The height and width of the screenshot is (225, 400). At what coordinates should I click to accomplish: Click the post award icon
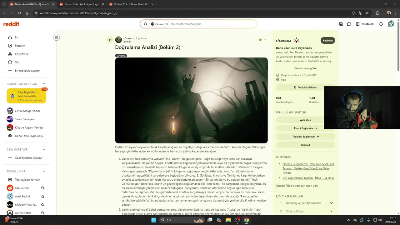click(x=260, y=40)
